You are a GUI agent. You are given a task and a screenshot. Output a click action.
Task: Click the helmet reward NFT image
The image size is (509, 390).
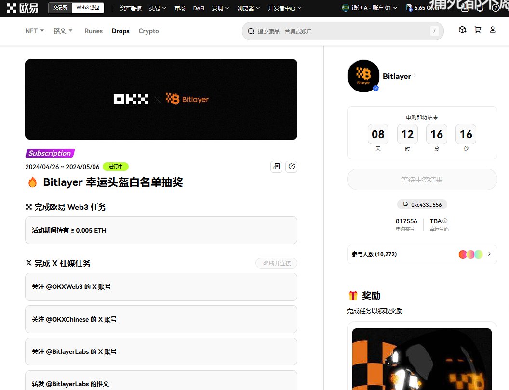(422, 359)
